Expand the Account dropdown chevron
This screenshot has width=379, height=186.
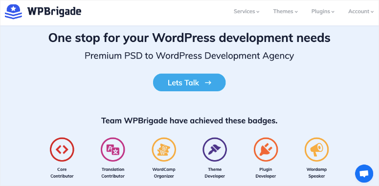pyautogui.click(x=372, y=12)
